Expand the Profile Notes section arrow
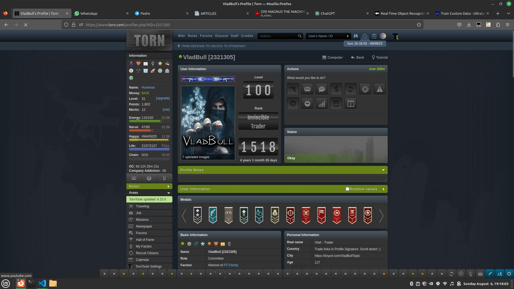The height and width of the screenshot is (289, 514). tap(383, 170)
